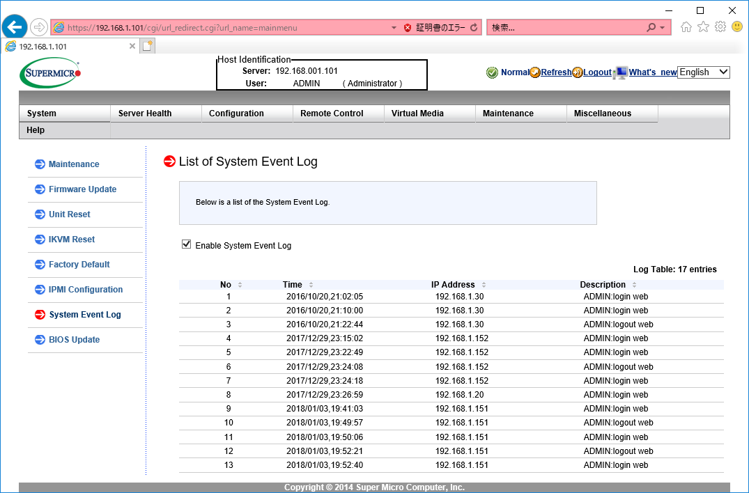Click the smiley feedback icon
This screenshot has height=493, width=749.
tap(738, 26)
